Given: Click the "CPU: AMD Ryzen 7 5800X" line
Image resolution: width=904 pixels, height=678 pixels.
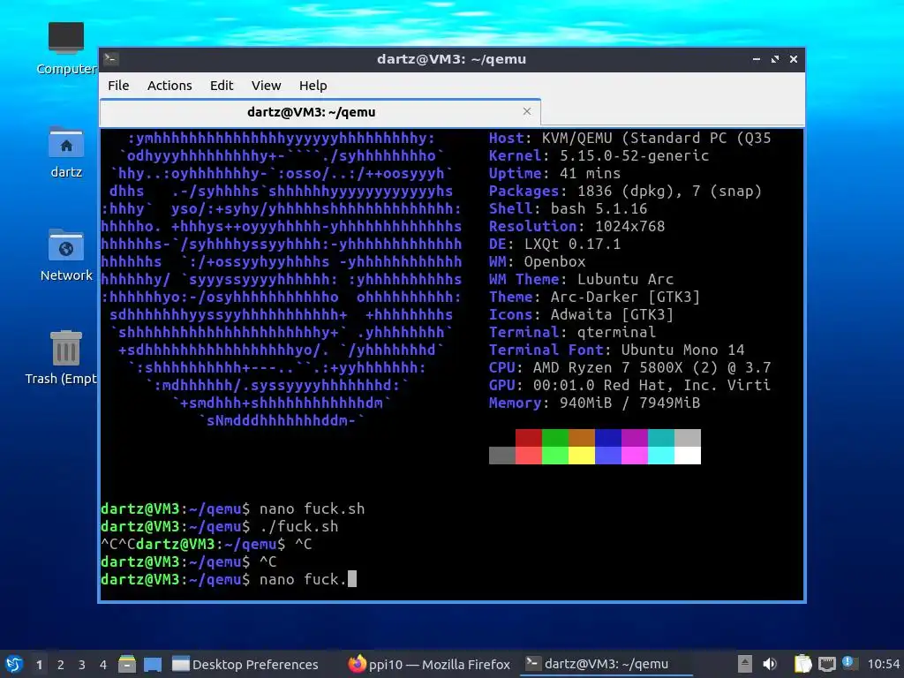Looking at the screenshot, I should click(x=630, y=367).
